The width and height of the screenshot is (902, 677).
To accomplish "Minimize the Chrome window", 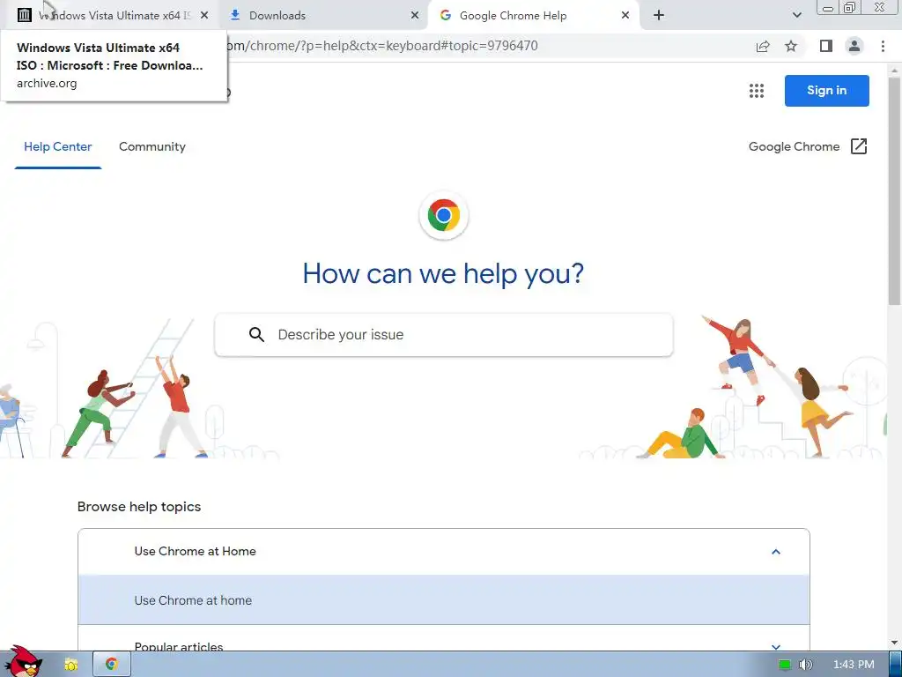I will click(x=828, y=8).
